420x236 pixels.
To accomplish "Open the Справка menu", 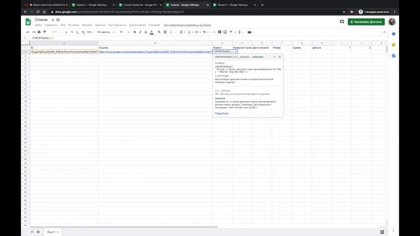I will click(154, 25).
